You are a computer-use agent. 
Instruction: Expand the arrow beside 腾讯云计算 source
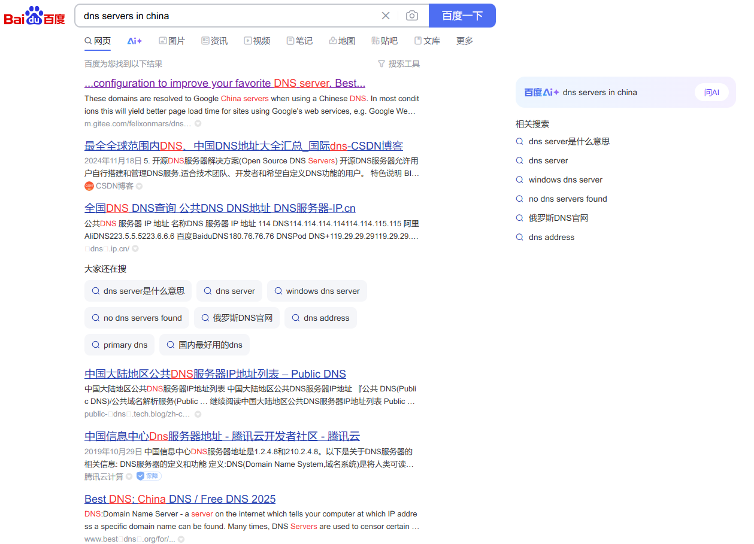(x=129, y=477)
